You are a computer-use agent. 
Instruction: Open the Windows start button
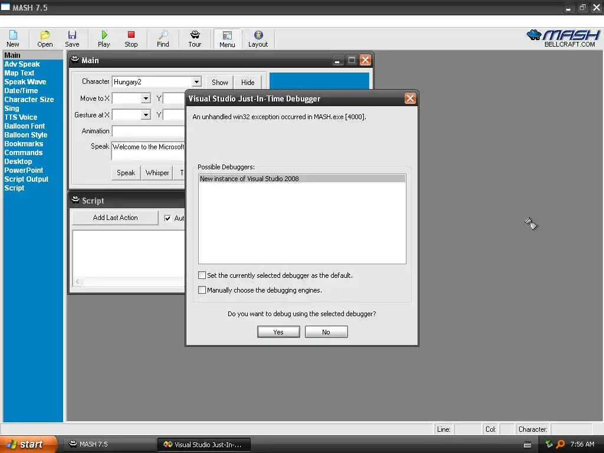(x=28, y=445)
